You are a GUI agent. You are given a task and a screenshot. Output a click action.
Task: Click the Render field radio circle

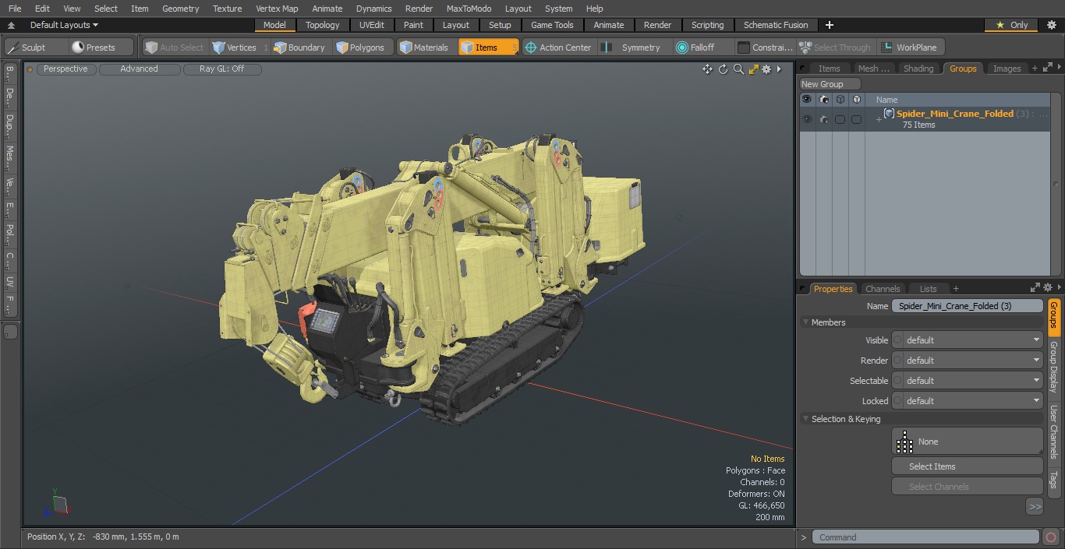click(897, 361)
